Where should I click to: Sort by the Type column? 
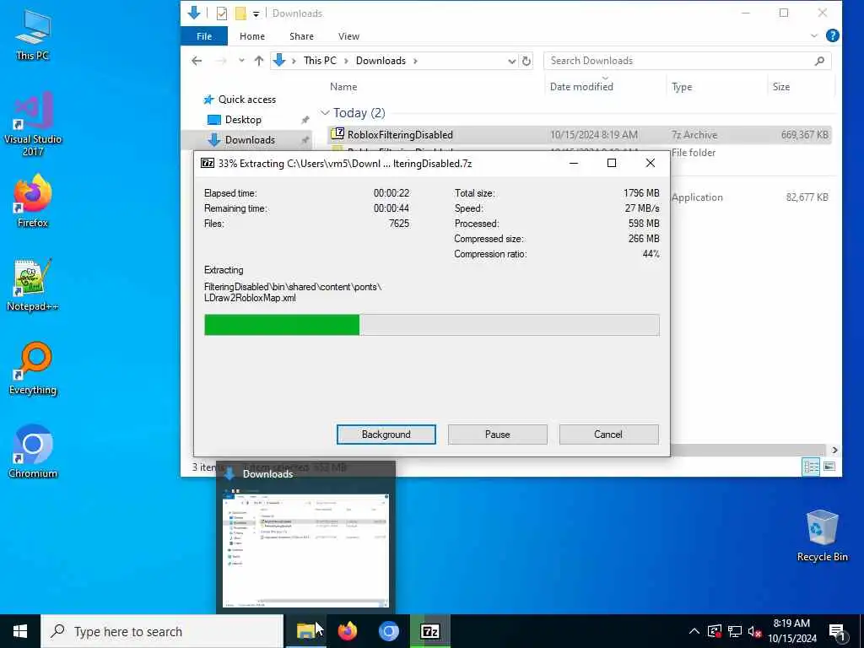(682, 87)
